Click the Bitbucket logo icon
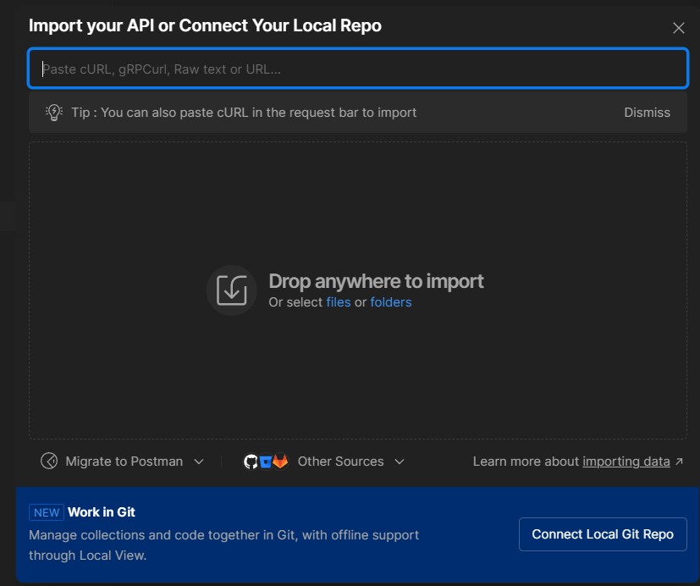 [x=265, y=462]
